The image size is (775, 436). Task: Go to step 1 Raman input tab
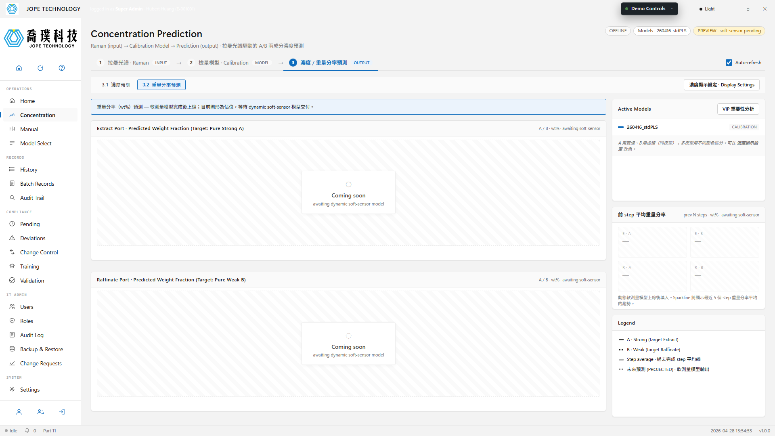tap(132, 63)
